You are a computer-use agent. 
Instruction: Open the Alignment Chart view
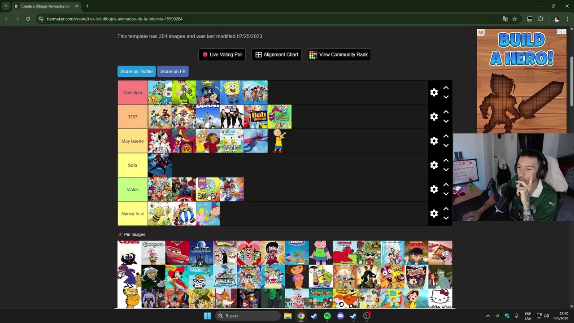[276, 55]
